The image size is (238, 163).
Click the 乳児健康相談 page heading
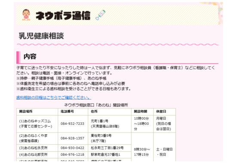click(41, 36)
